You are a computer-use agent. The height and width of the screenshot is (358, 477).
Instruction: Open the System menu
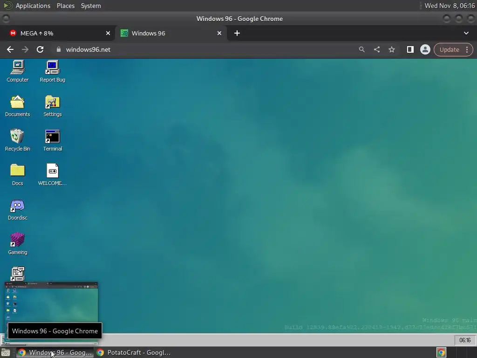click(91, 6)
